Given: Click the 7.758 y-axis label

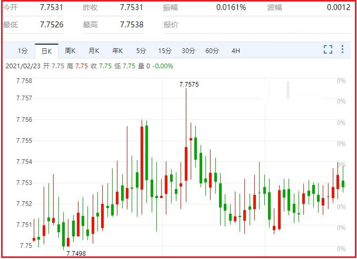Looking at the screenshot, I should (x=24, y=81).
